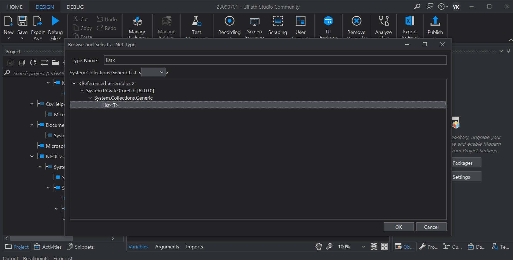Collapse Document dependency node
This screenshot has width=513, height=260.
click(x=32, y=125)
